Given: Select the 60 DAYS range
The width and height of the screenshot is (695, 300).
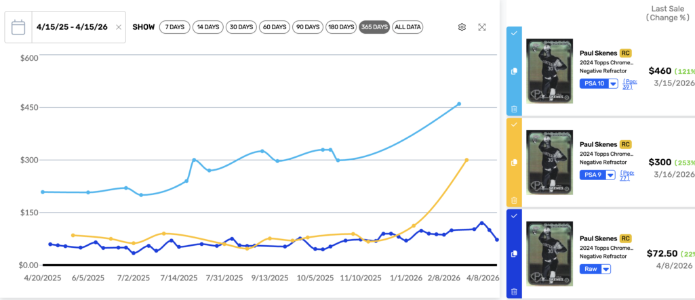Looking at the screenshot, I should (x=275, y=27).
